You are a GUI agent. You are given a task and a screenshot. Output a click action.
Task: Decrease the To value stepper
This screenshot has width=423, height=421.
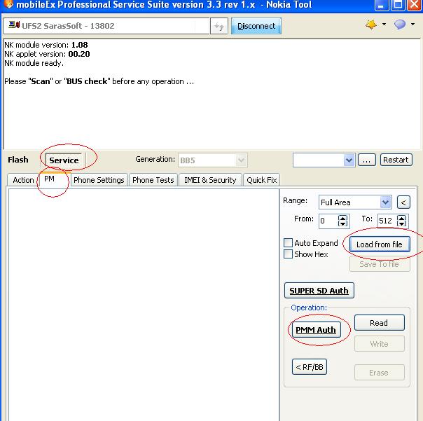(x=401, y=223)
